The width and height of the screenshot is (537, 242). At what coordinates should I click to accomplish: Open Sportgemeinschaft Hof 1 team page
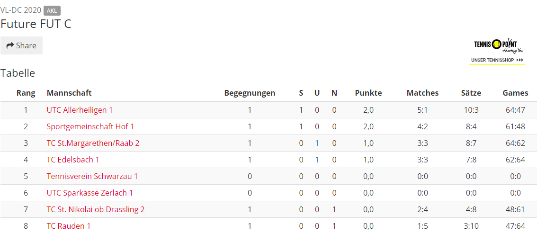point(90,126)
